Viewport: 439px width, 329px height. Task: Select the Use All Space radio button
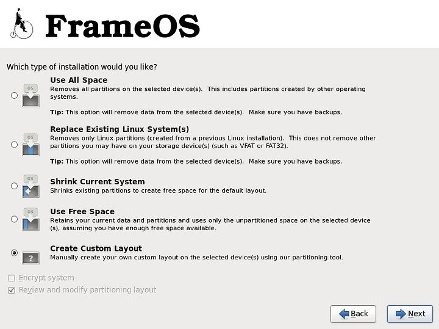[14, 96]
